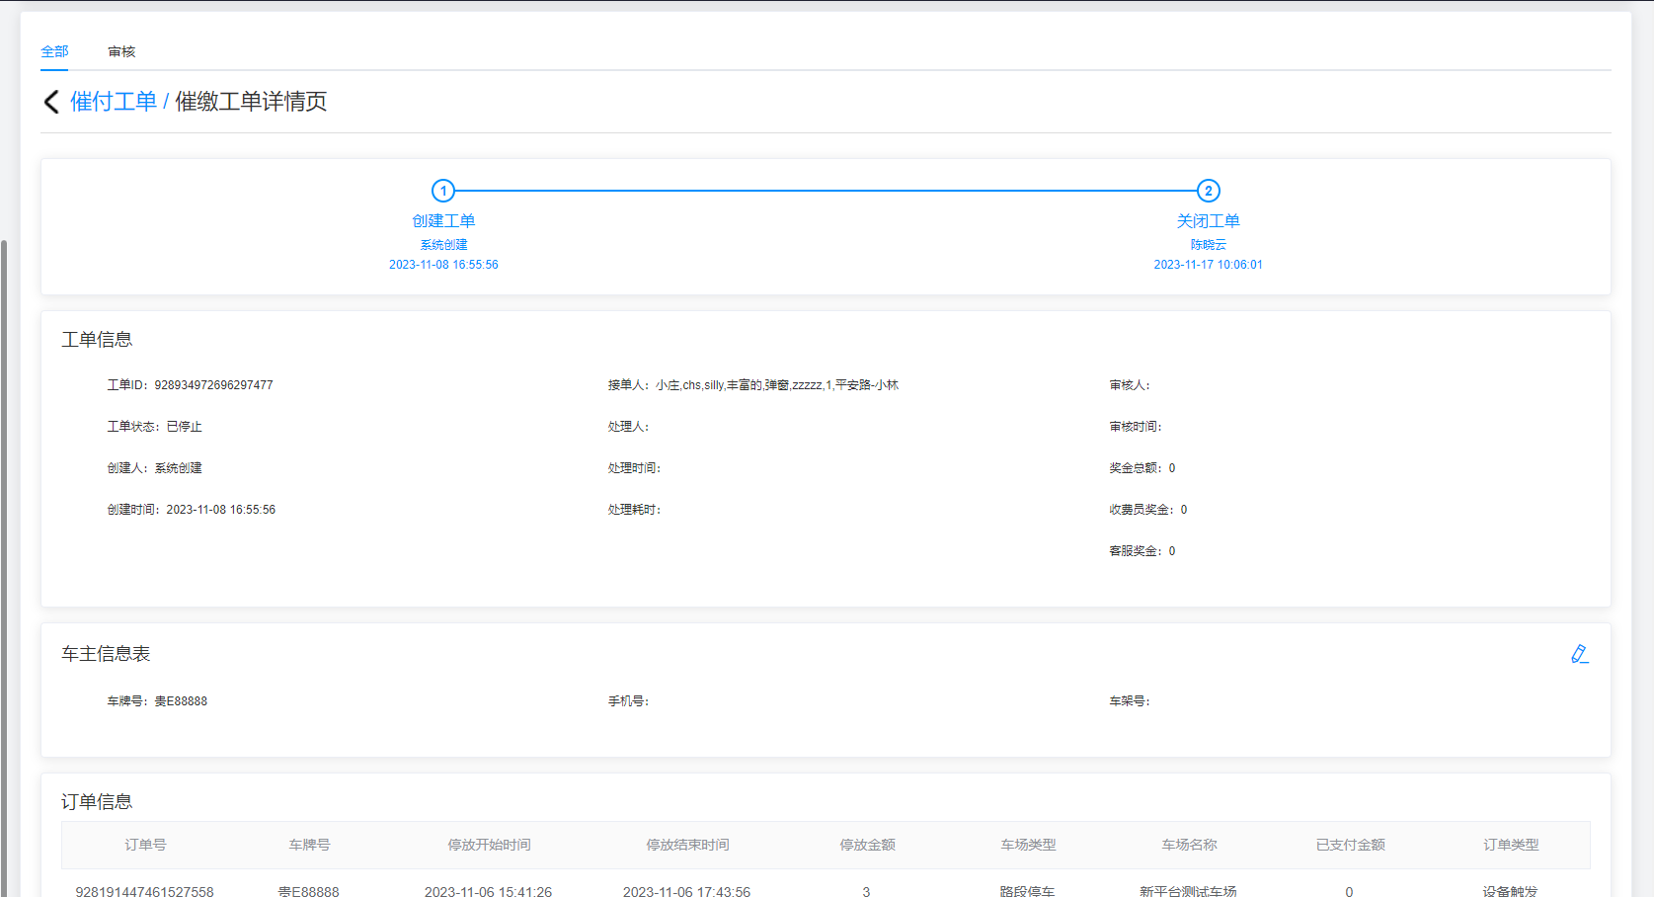Viewport: 1654px width, 897px height.
Task: Click the vertical scrollbar on the left edge
Action: click(x=4, y=563)
